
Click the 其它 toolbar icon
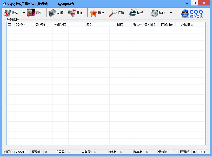pos(154,13)
